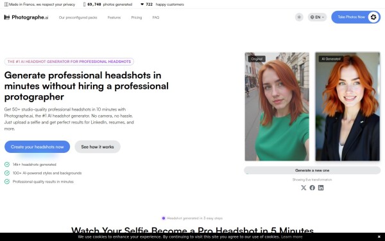
Task: Click the #1 AI Headshot Generator badge
Action: pos(69,62)
